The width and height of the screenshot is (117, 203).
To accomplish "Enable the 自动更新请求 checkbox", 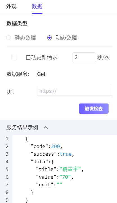I will pyautogui.click(x=14, y=57).
